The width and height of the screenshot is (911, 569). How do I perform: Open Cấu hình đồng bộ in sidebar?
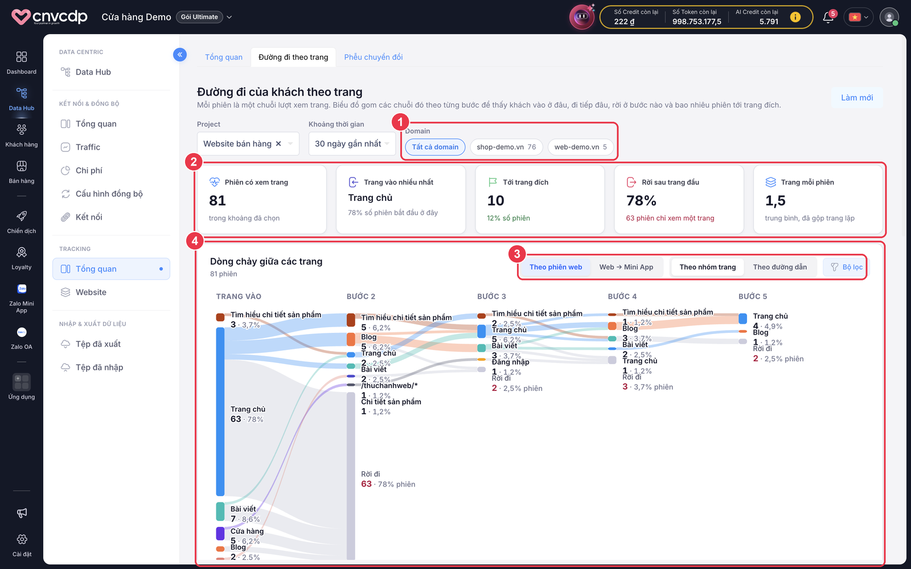pyautogui.click(x=111, y=193)
